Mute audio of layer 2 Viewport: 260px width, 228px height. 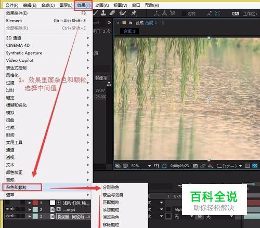12,209
